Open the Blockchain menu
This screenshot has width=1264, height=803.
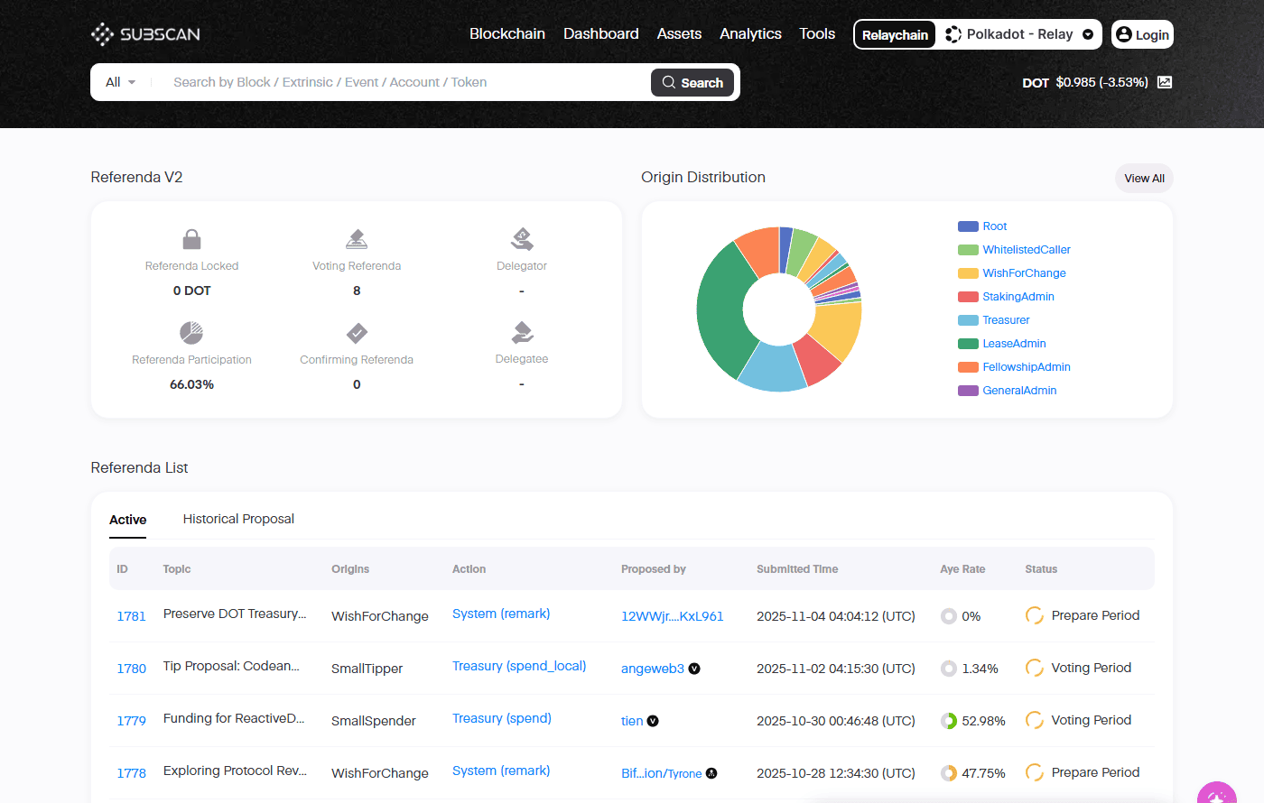507,33
